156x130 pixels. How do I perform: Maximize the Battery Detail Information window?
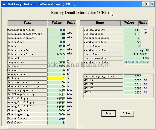[x=148, y=4]
